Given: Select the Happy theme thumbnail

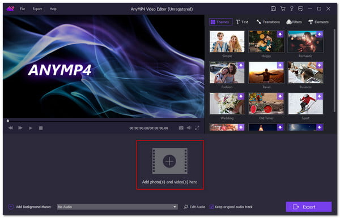Looking at the screenshot, I should click(266, 41).
